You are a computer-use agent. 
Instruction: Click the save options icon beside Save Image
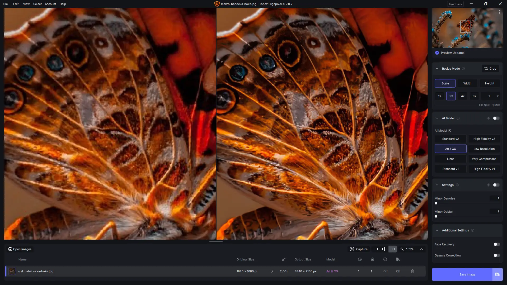click(x=497, y=274)
